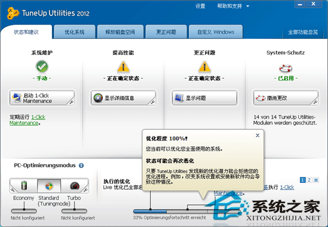328x227 pixels.
Task: Expand the 帮助和支持 dropdown menu
Action: pyautogui.click(x=233, y=6)
